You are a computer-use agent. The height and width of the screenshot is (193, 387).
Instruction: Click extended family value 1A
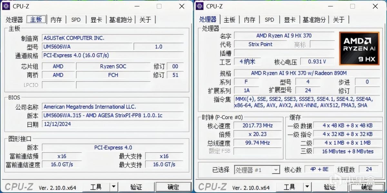pos(247,91)
